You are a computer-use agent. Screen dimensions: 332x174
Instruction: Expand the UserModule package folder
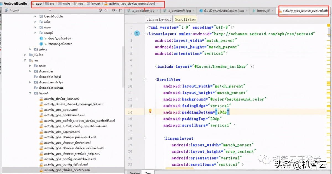(x=35, y=16)
